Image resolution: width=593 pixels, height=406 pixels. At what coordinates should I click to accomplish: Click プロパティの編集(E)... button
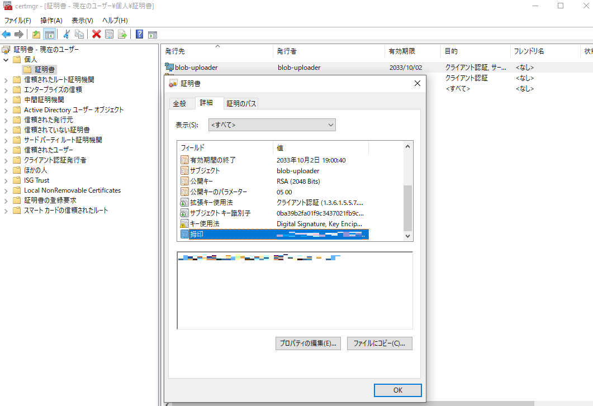(x=308, y=343)
